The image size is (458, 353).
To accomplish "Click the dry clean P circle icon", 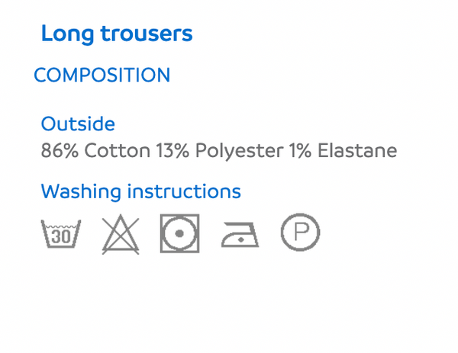I will [300, 233].
